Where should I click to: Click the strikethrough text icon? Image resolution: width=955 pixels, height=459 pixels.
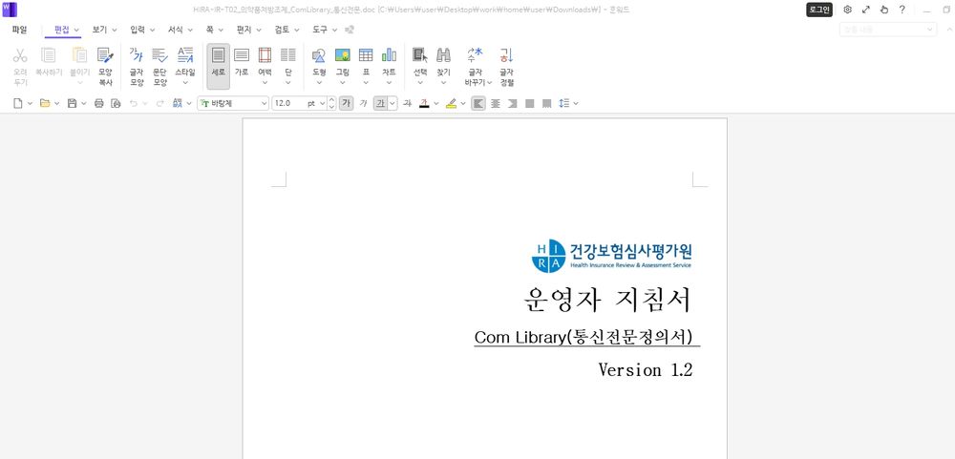click(408, 103)
